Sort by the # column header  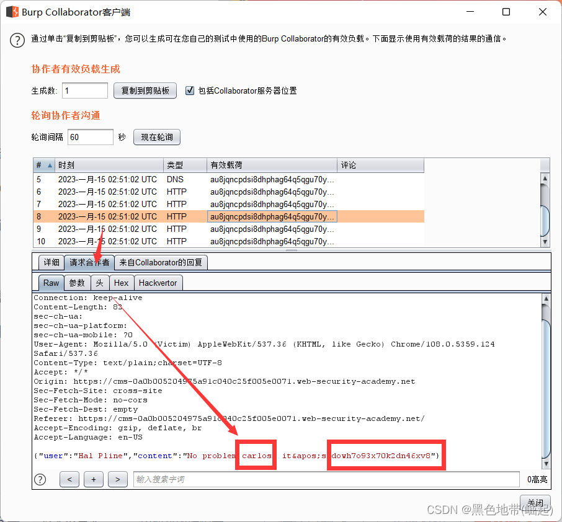pyautogui.click(x=44, y=165)
